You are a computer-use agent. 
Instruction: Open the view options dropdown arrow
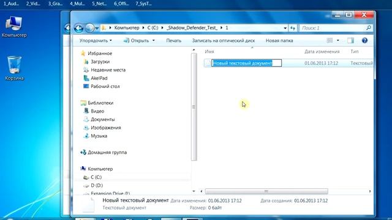(338, 40)
